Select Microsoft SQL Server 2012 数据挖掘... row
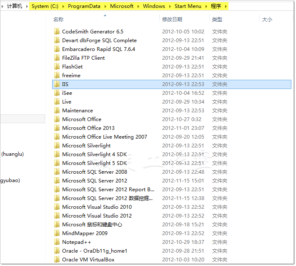This screenshot has height=266, width=296. pyautogui.click(x=172, y=198)
